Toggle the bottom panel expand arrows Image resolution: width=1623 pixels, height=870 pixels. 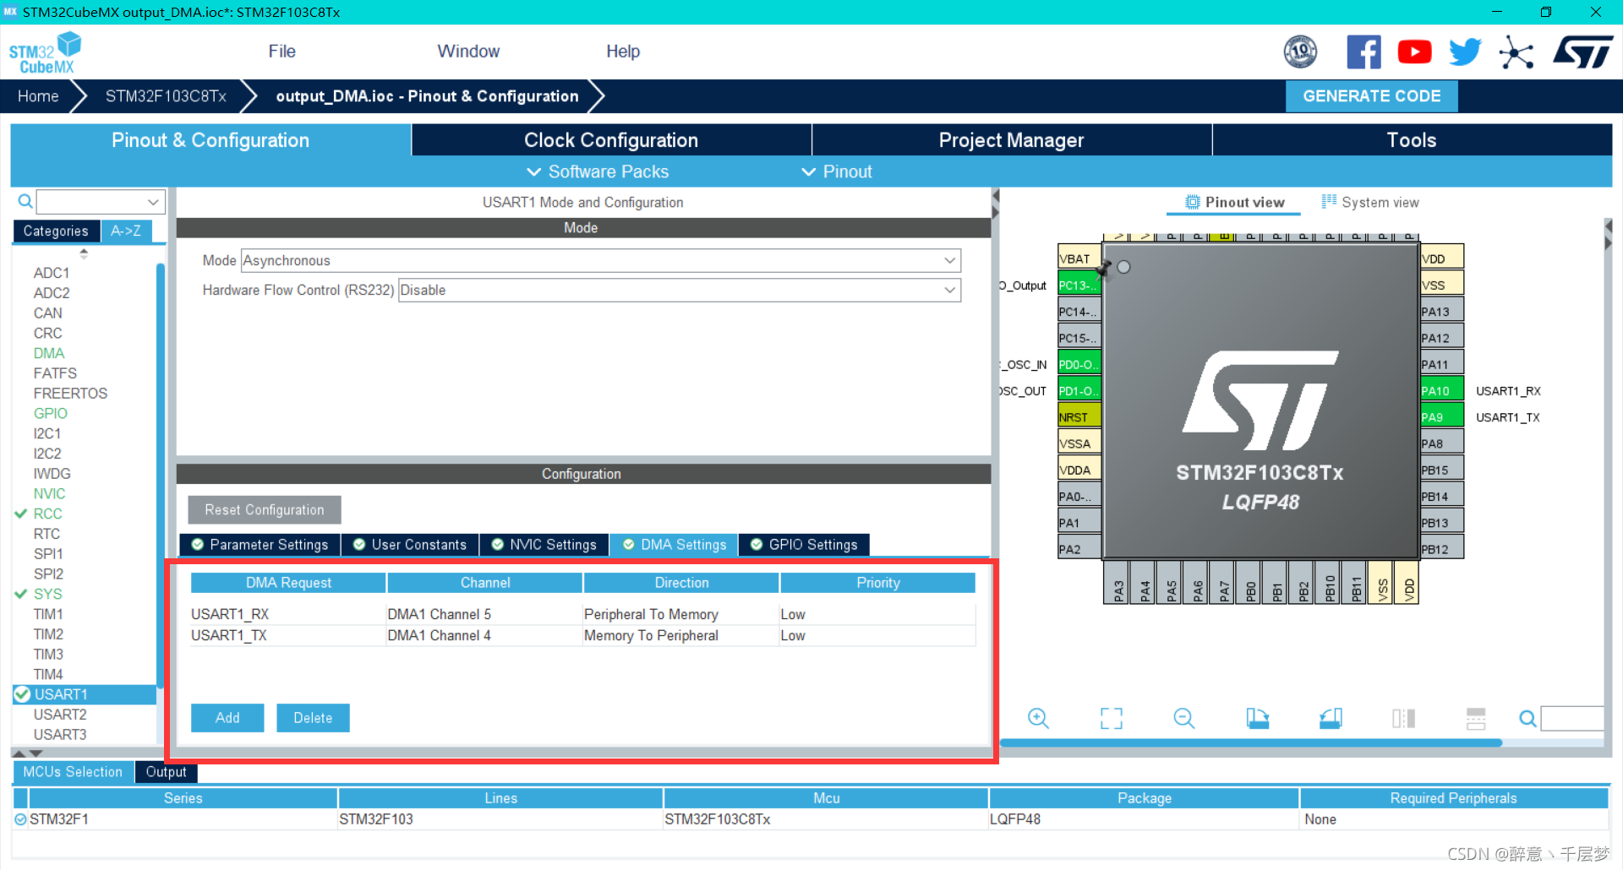click(27, 753)
